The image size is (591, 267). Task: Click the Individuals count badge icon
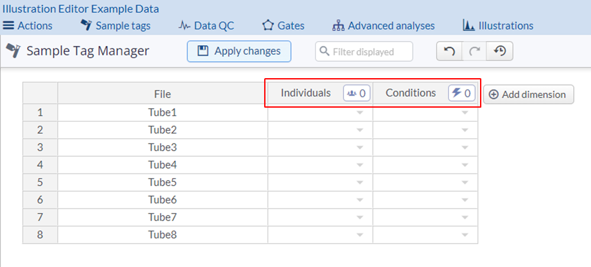[356, 93]
